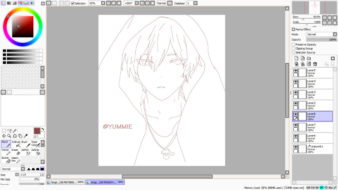
Task: Select the lasso selection tool
Action: coord(9,131)
